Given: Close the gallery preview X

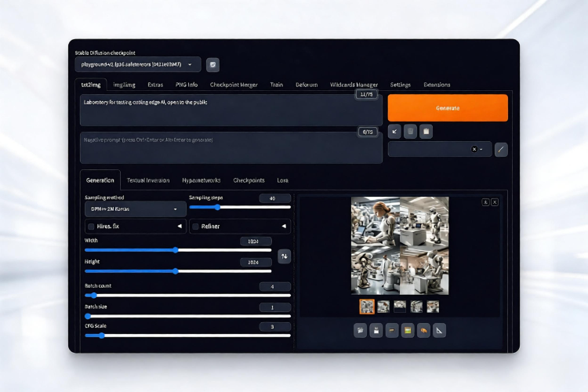Looking at the screenshot, I should point(495,202).
